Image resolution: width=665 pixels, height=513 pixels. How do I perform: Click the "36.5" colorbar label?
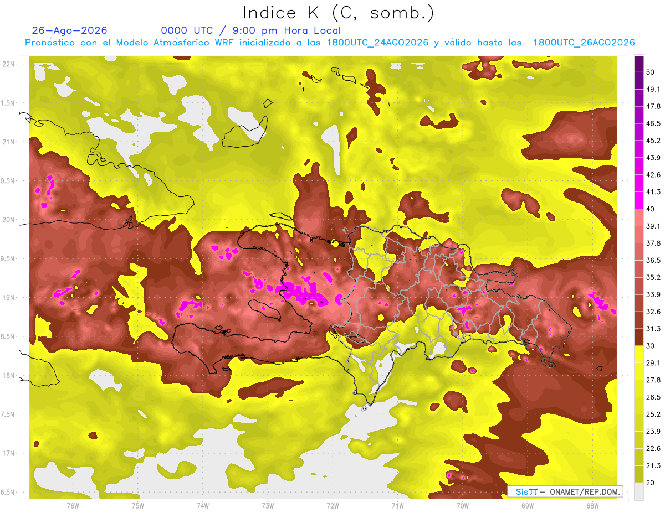point(653,260)
